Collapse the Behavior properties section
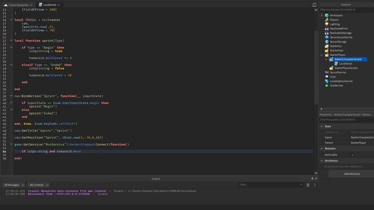The height and width of the screenshot is (210, 374). 322,148
